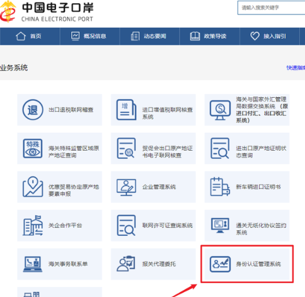Click the heart icon beside 接入指引
Viewport: 305px width, 297px height.
255,36
